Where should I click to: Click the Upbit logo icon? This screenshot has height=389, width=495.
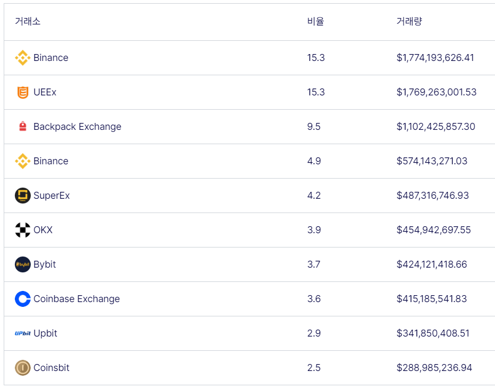click(23, 333)
